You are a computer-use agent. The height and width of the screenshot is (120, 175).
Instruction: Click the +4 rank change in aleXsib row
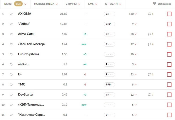[x=85, y=64]
